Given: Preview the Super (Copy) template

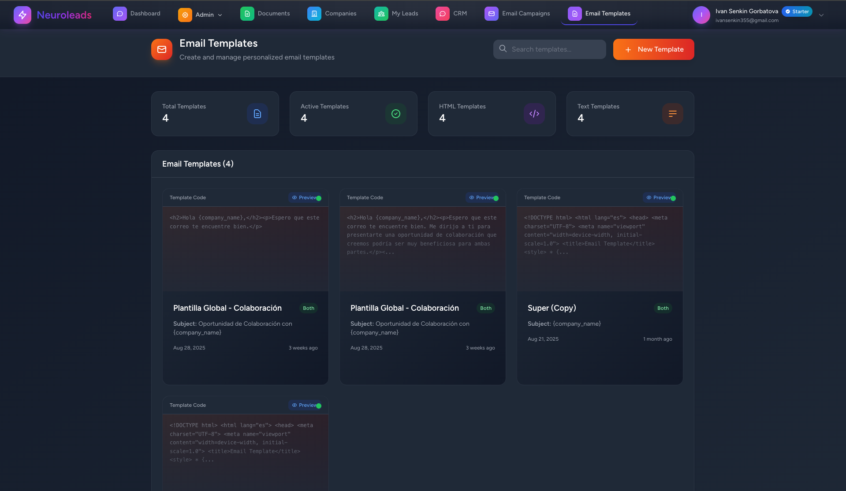Looking at the screenshot, I should (659, 197).
